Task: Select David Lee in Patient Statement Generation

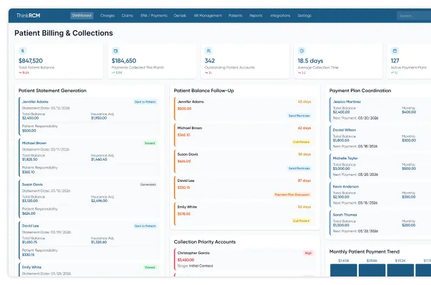Action: (x=30, y=226)
